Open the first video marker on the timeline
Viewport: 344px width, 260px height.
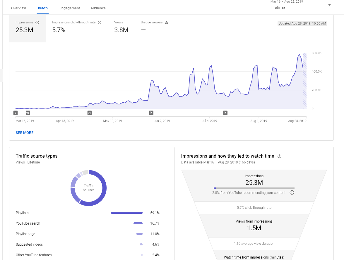pyautogui.click(x=151, y=113)
